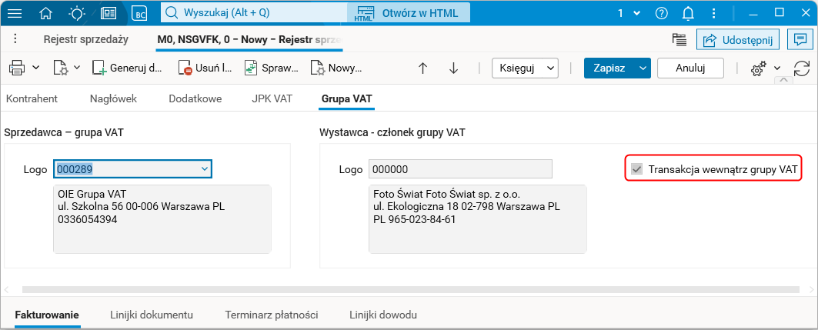Expand the number 1 dropdown arrow
Image resolution: width=818 pixels, height=330 pixels.
coord(636,13)
